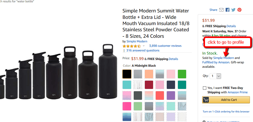Screen dimensions: 253x122
Task: Click the Add to Cart button
Action: tap(226, 100)
